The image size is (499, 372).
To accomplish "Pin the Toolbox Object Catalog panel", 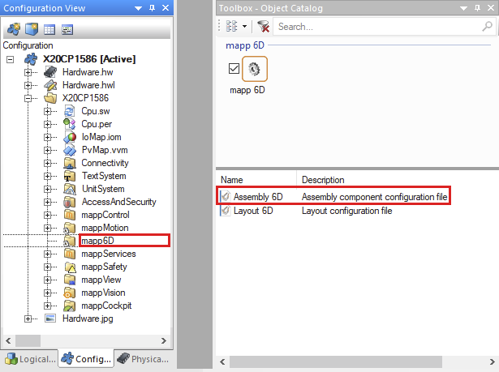I will pyautogui.click(x=477, y=8).
